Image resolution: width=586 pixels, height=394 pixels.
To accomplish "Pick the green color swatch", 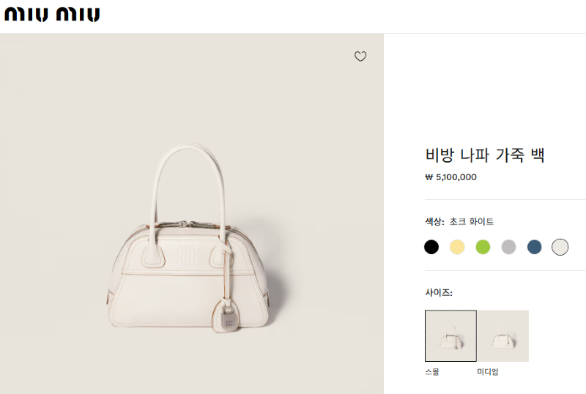I will point(483,247).
